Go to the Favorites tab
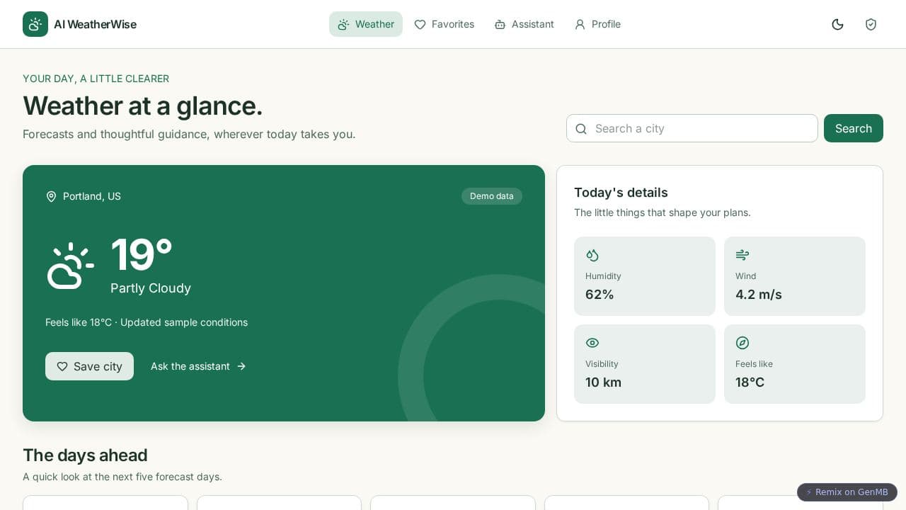Image resolution: width=906 pixels, height=510 pixels. coord(444,24)
